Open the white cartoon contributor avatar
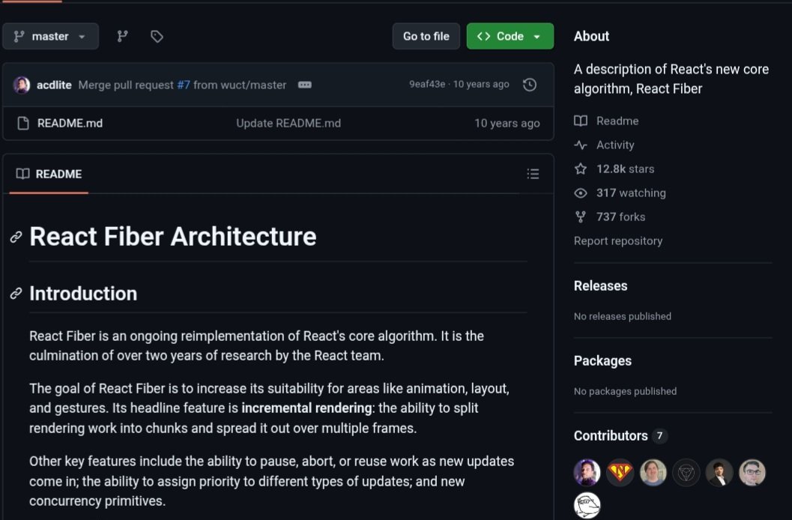792x520 pixels. (587, 505)
